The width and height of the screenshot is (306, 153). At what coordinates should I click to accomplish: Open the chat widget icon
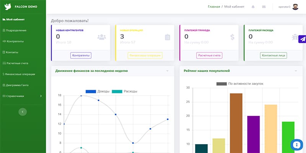point(296,145)
